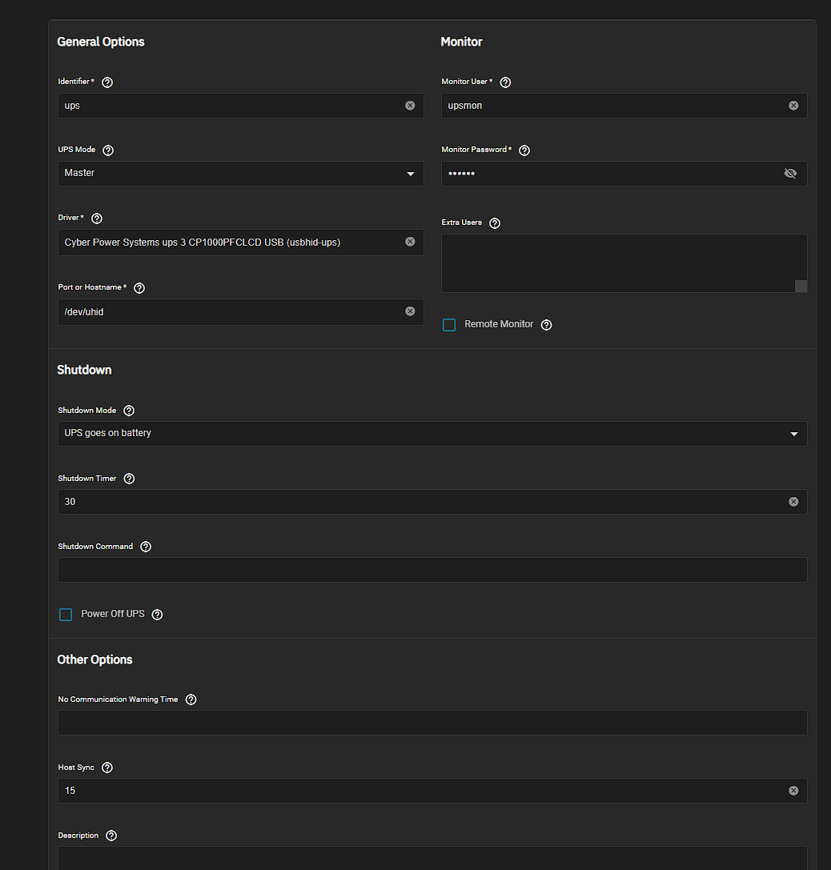Open the help icon next to Extra Users

click(x=495, y=223)
